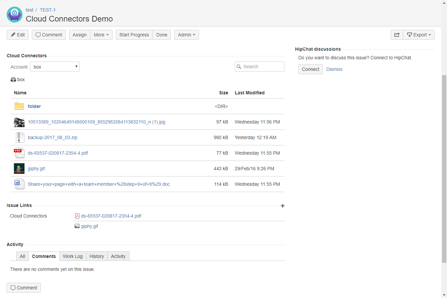The height and width of the screenshot is (298, 447).
Task: Open ds-65537 pdf in file list
Action: click(x=58, y=153)
